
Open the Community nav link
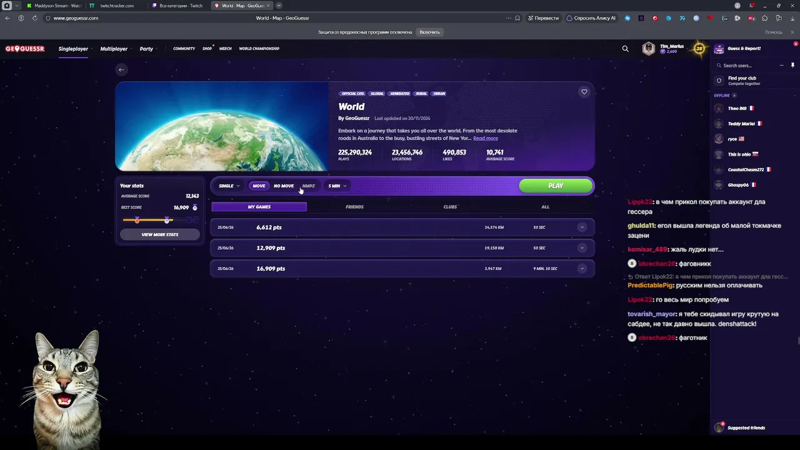[x=184, y=49]
